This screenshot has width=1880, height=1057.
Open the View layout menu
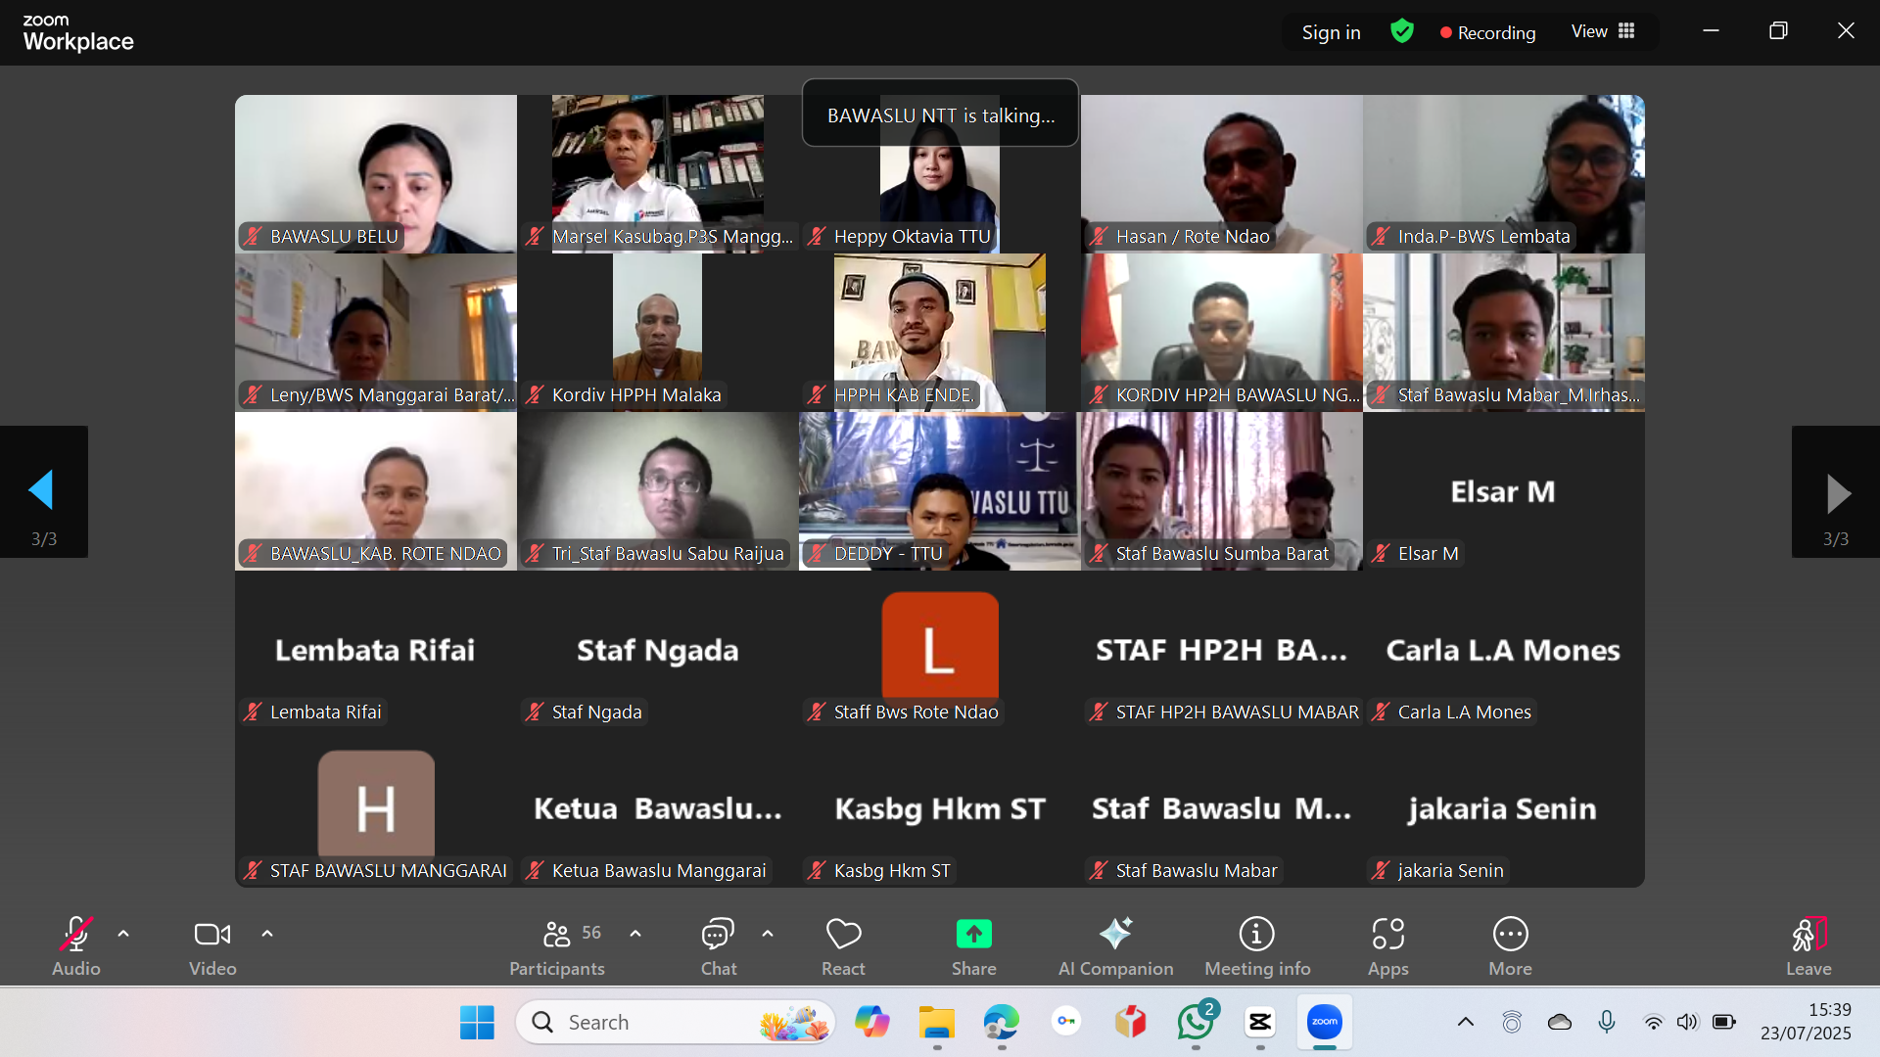[x=1603, y=32]
